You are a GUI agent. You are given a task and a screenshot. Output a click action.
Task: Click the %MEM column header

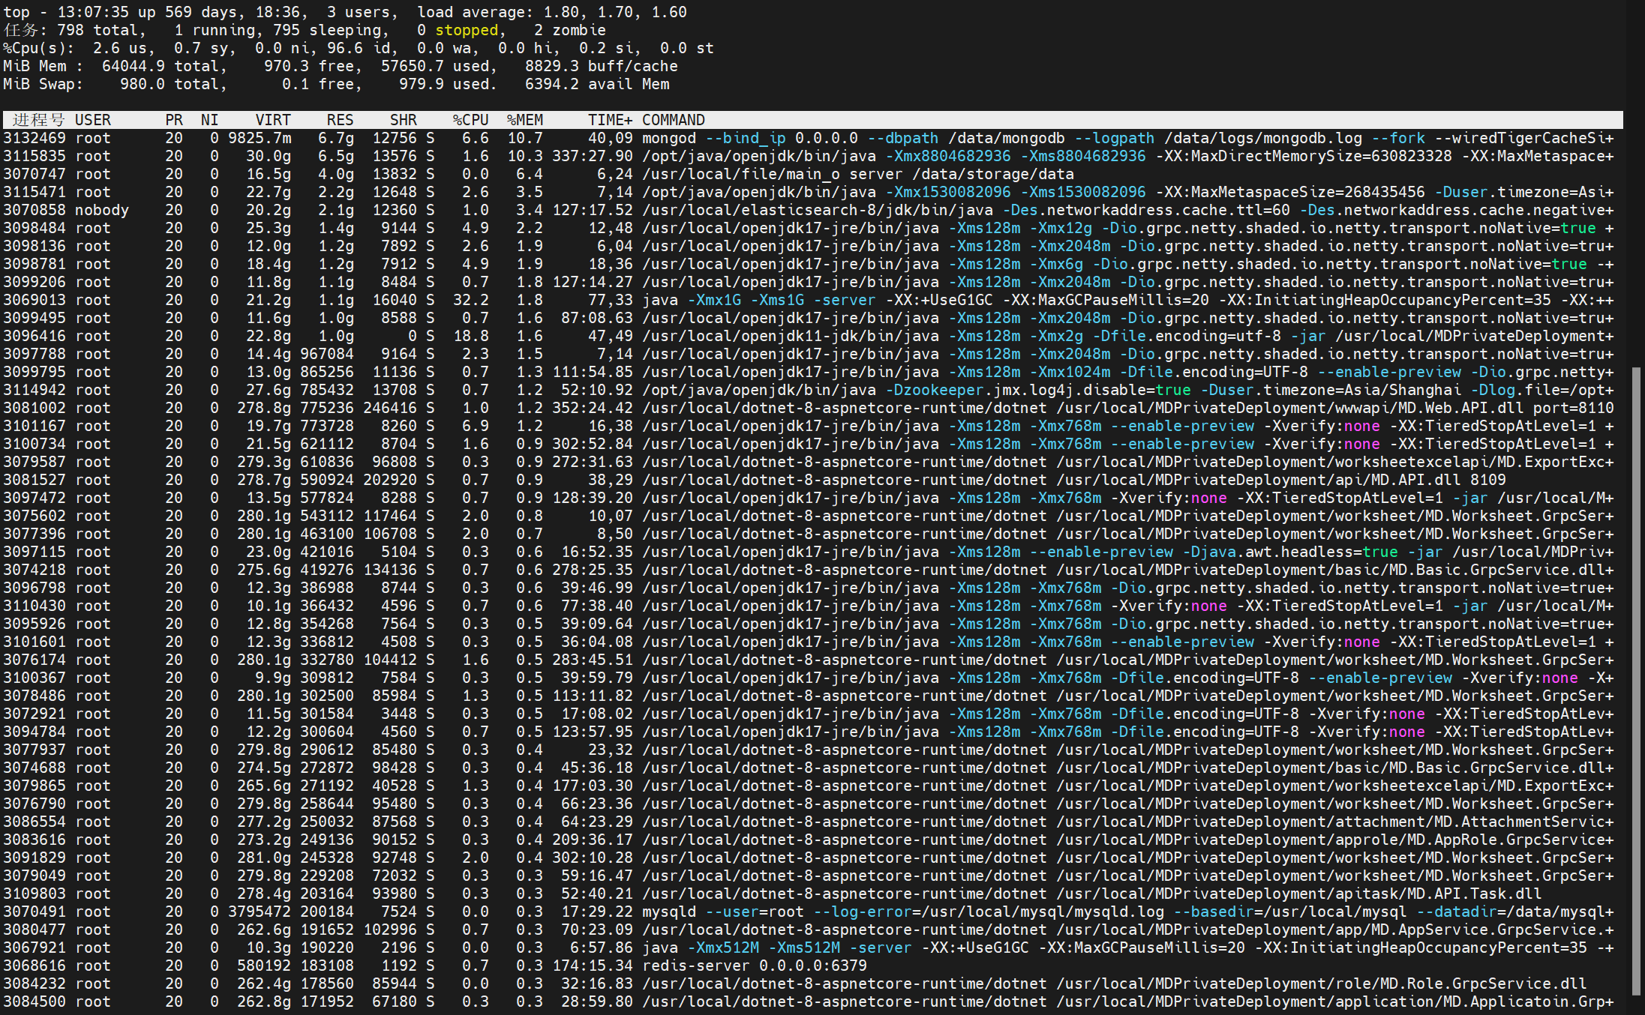click(524, 120)
